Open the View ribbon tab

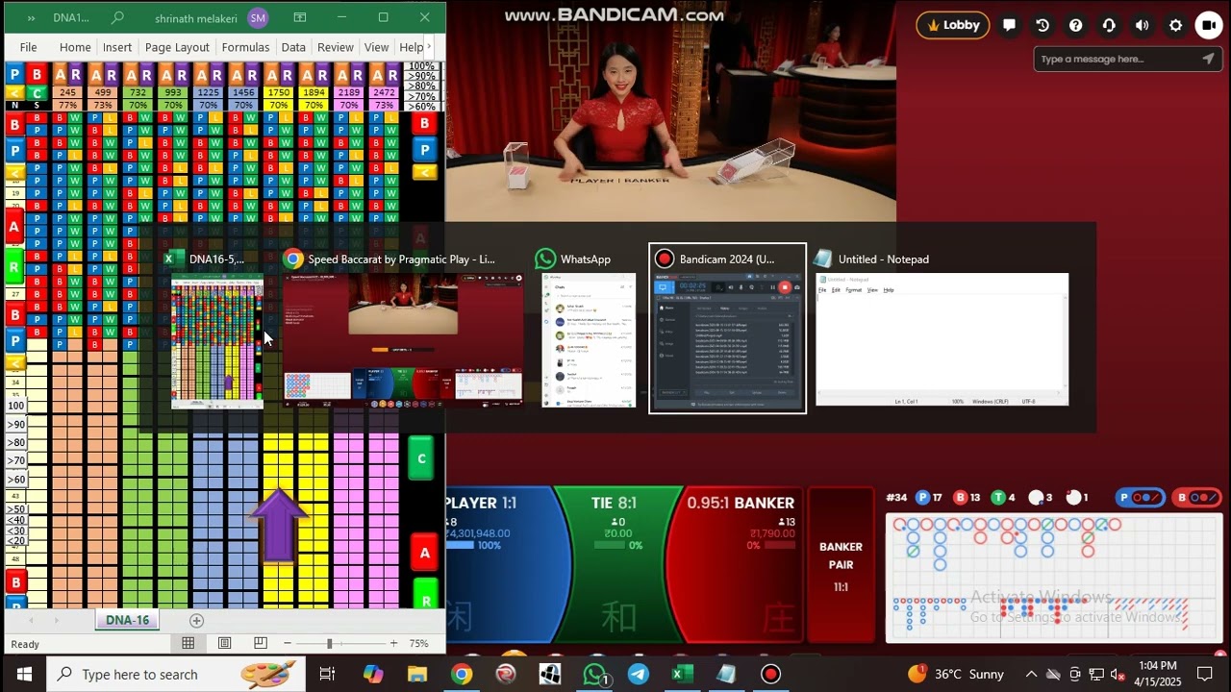377,47
